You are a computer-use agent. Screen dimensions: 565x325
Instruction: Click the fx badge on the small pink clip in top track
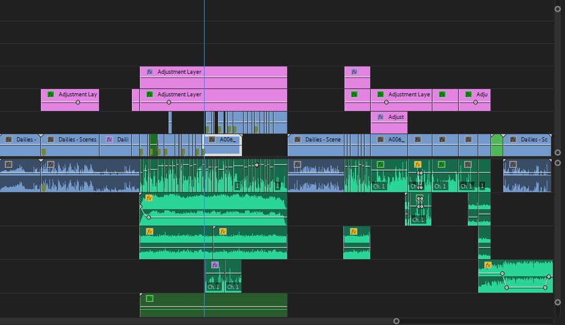(x=354, y=72)
